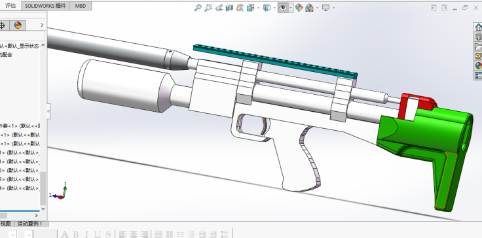Open the font name dropdown
The height and width of the screenshot is (238, 482).
point(12,235)
